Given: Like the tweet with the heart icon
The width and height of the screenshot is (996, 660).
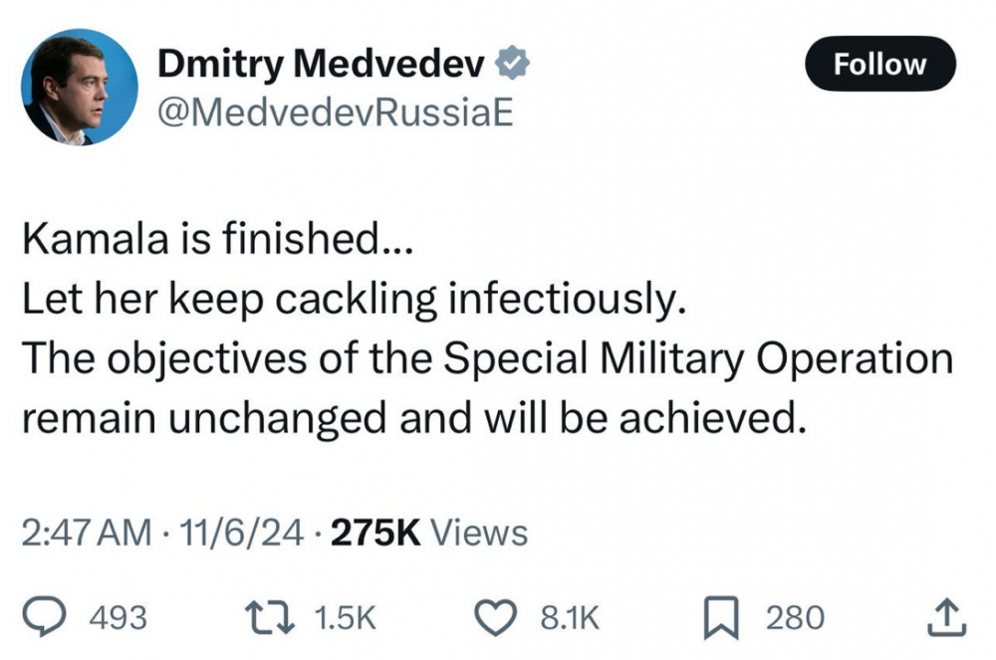Looking at the screenshot, I should (515, 617).
